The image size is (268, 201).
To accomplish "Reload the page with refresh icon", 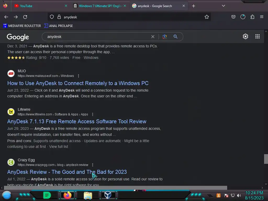I will 25,17.
